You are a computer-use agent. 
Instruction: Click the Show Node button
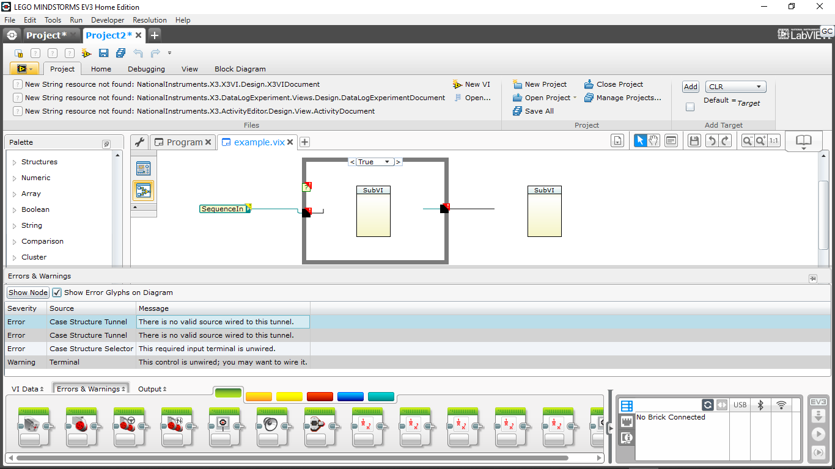click(28, 293)
